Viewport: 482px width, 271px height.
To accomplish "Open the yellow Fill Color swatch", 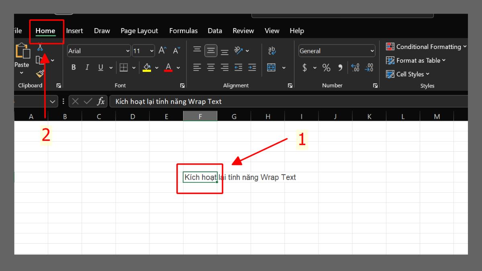I will pyautogui.click(x=147, y=67).
